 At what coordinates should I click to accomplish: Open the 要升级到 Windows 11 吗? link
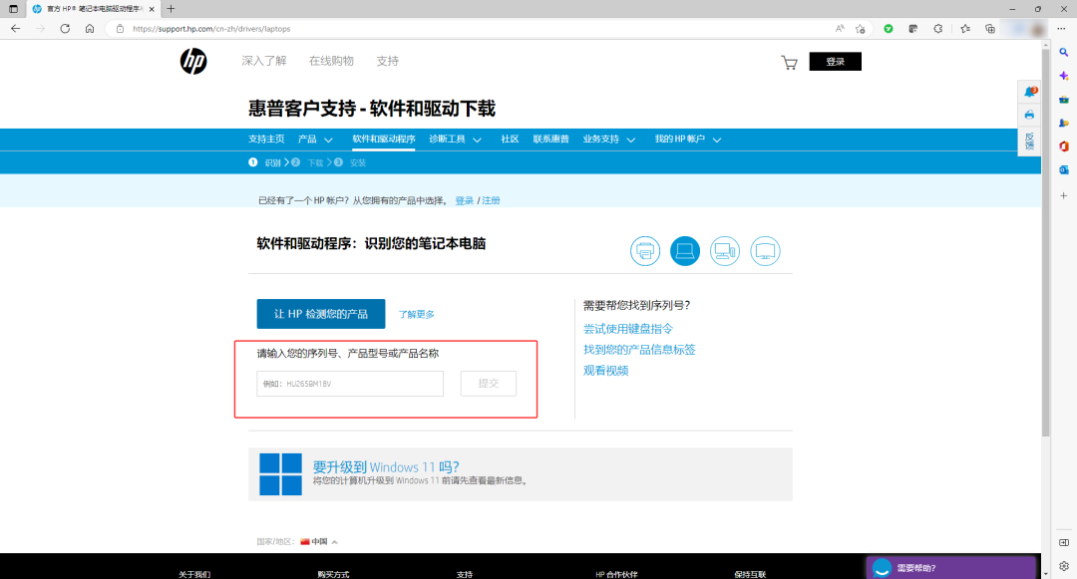pyautogui.click(x=386, y=467)
